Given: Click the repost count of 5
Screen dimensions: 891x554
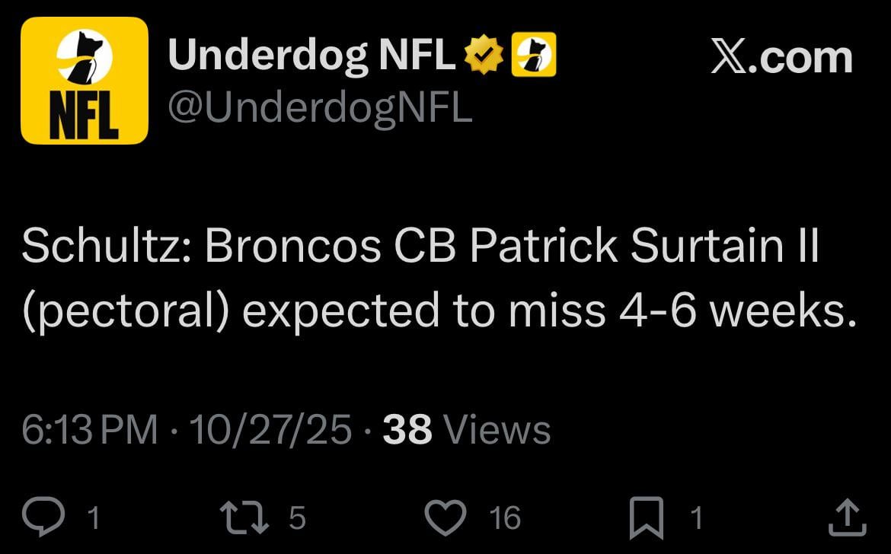Looking at the screenshot, I should (x=297, y=519).
